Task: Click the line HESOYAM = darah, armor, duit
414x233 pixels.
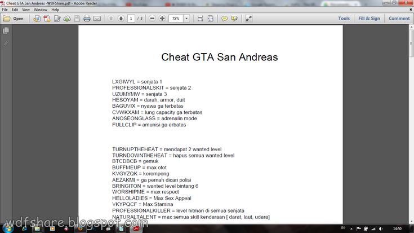Action: (148, 100)
